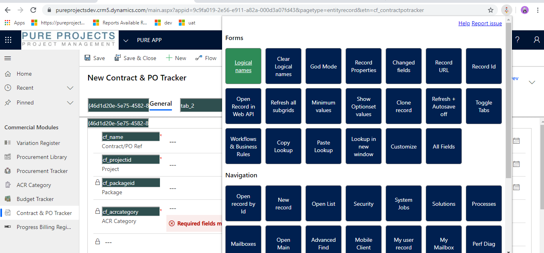544x253 pixels.
Task: Click Workflows & Business Rules button
Action: (x=243, y=146)
